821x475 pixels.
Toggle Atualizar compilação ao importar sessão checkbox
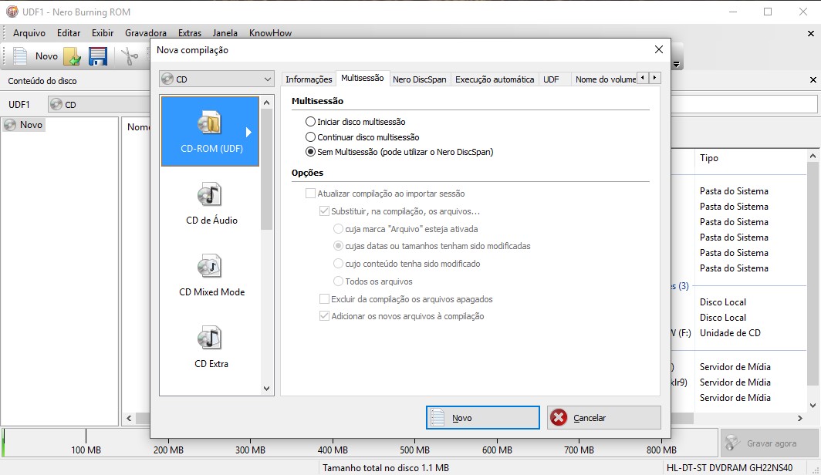click(x=310, y=193)
